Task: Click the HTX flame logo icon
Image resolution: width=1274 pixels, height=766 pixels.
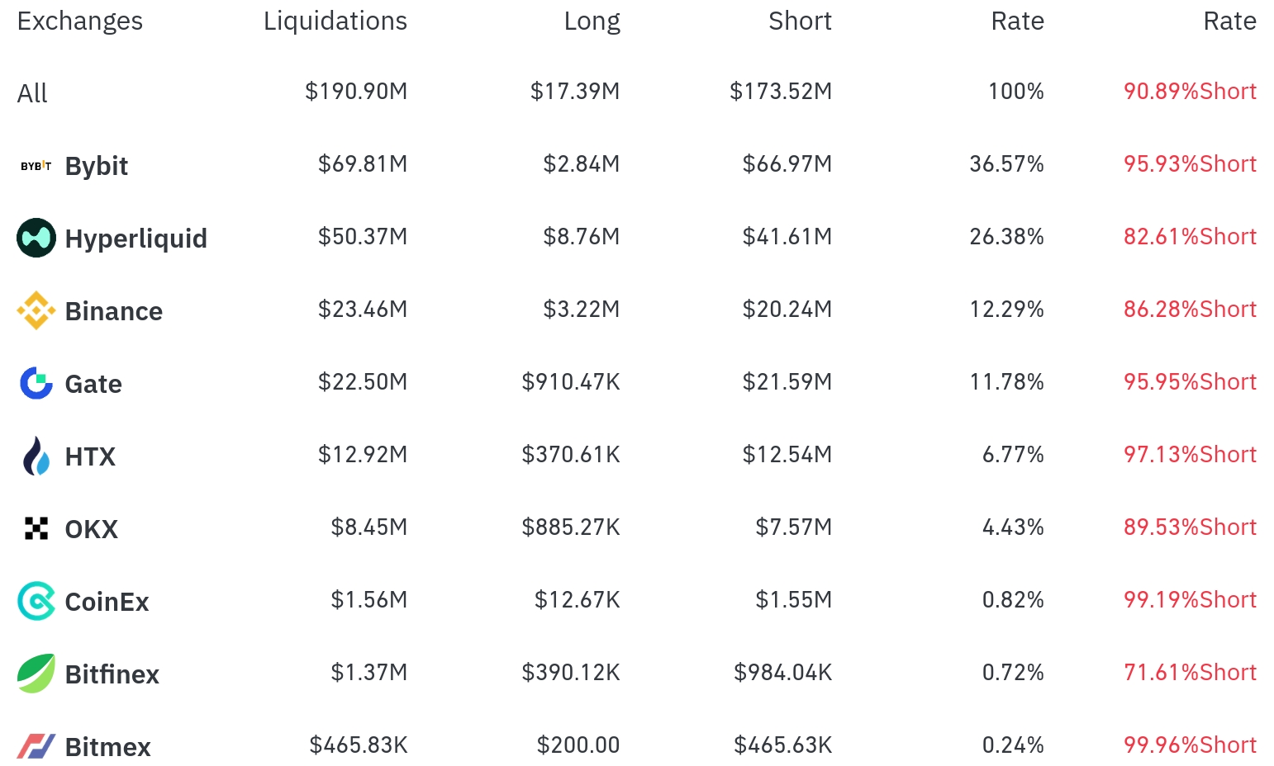Action: click(x=36, y=456)
